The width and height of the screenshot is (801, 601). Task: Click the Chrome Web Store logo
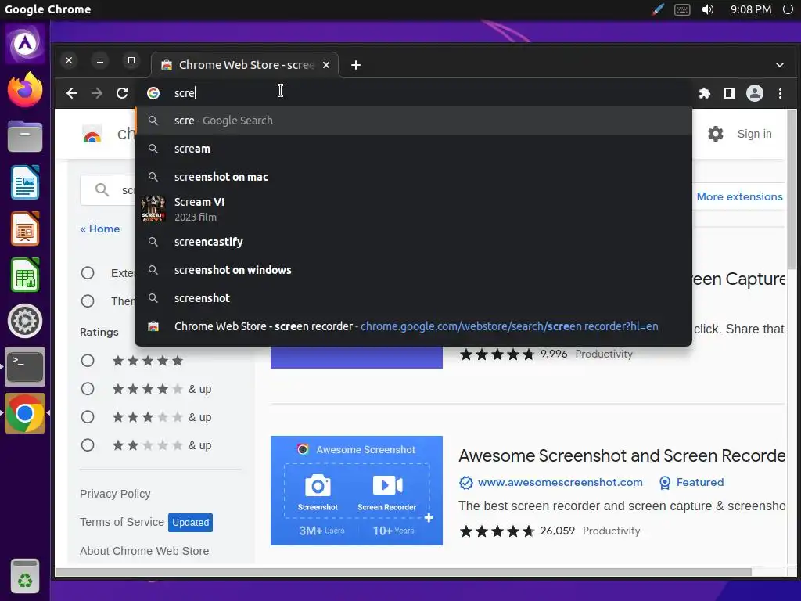coord(92,135)
